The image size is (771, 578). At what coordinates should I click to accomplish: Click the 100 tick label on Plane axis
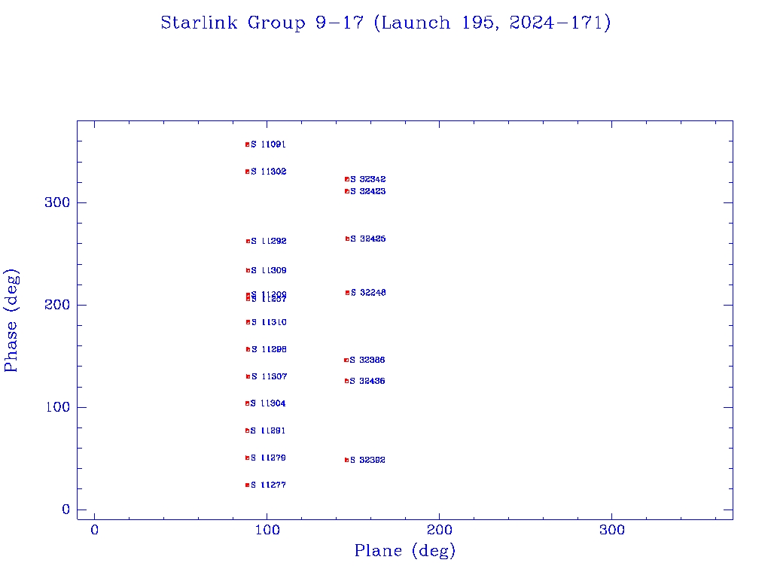coord(267,530)
